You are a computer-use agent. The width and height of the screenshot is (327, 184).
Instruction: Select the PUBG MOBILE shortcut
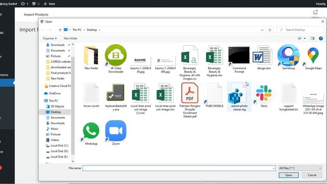coord(214,93)
